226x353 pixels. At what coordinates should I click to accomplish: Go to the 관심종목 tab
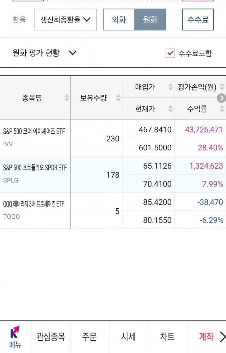pyautogui.click(x=50, y=337)
